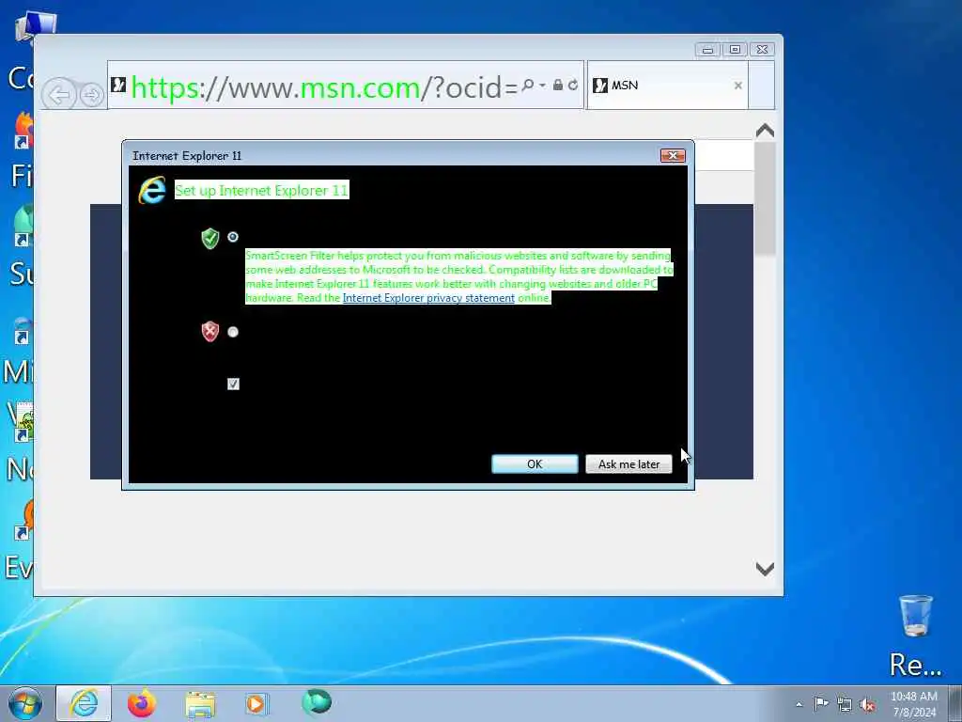
Task: Show hidden tray icons arrow
Action: pos(799,705)
